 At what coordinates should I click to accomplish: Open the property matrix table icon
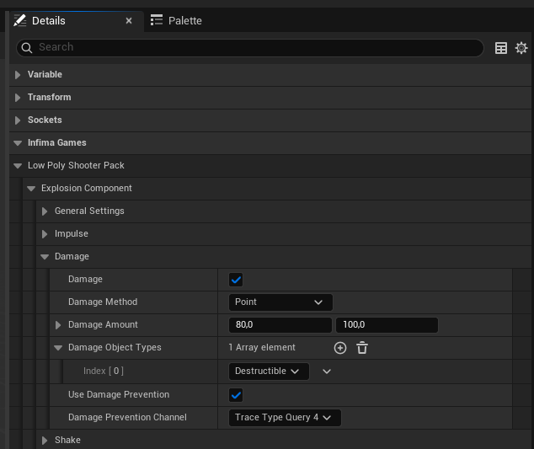pyautogui.click(x=501, y=48)
